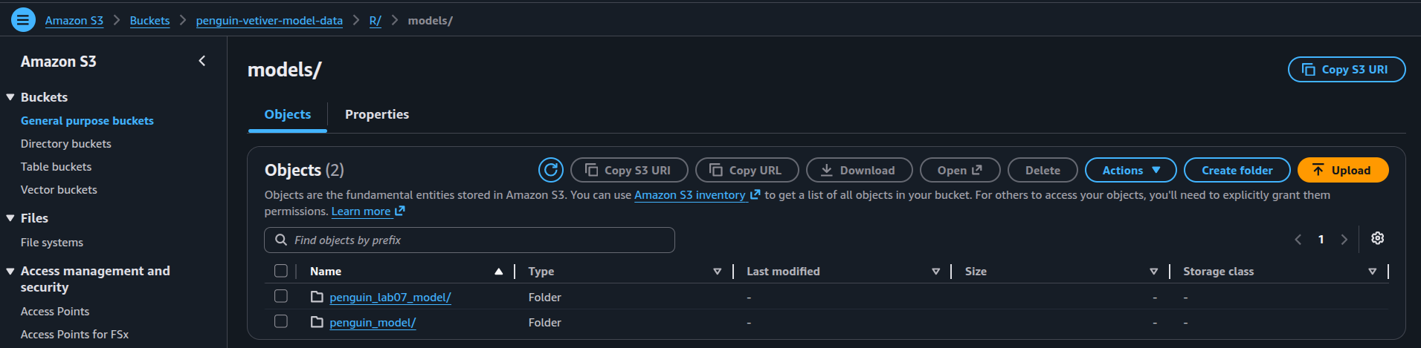The image size is (1421, 348).
Task: Check the penguin_model/ row checkbox
Action: 281,321
